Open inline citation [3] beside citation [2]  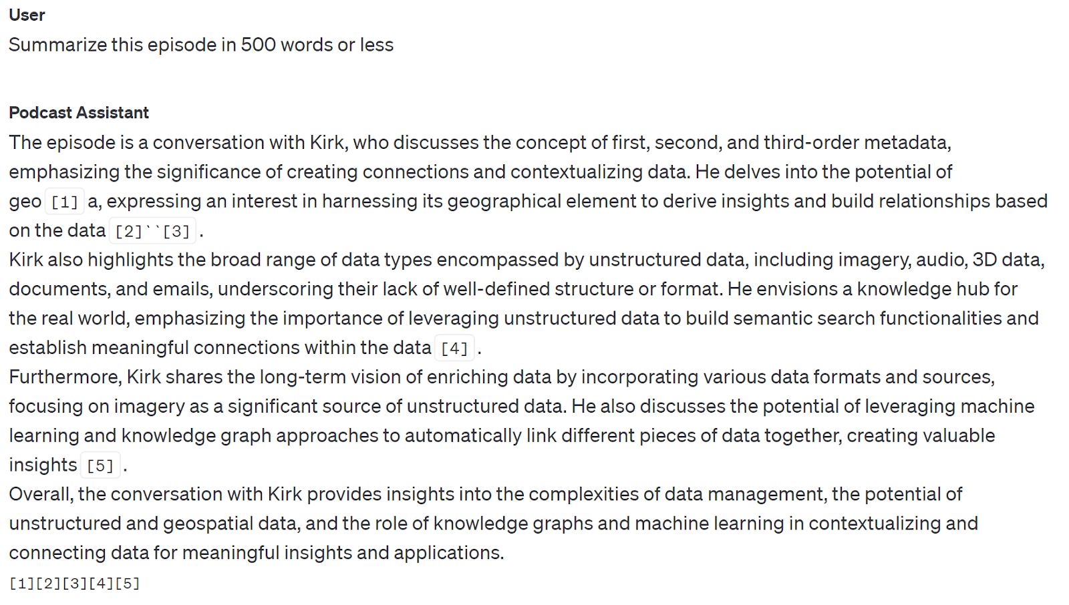[x=176, y=231]
